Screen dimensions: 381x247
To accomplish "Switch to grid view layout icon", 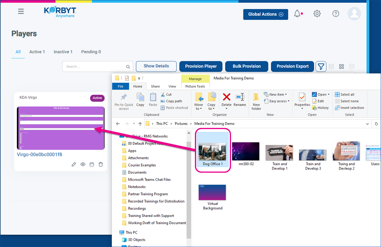I will (x=342, y=66).
